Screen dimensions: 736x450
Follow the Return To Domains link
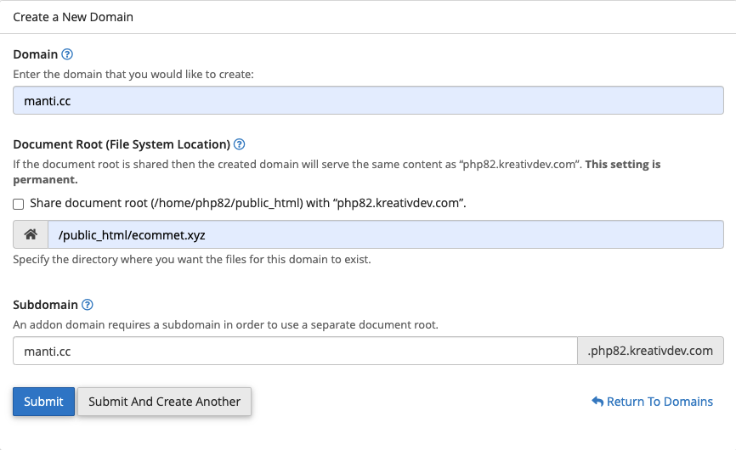click(660, 402)
